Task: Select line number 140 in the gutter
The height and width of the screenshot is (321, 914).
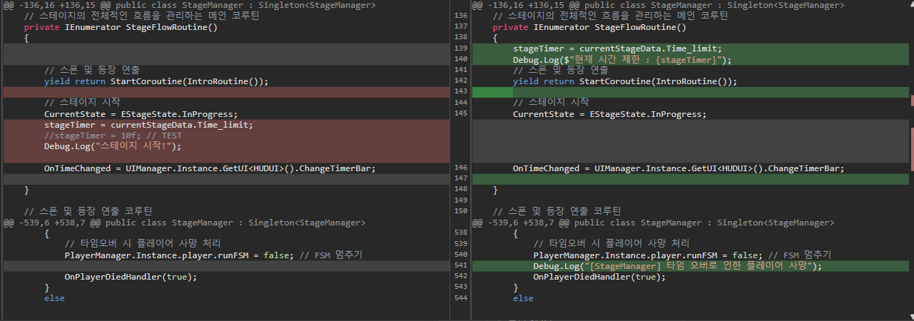Action: tap(460, 60)
